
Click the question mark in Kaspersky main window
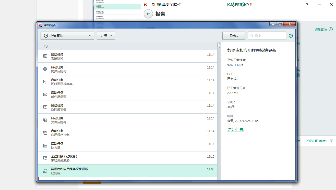click(307, 5)
